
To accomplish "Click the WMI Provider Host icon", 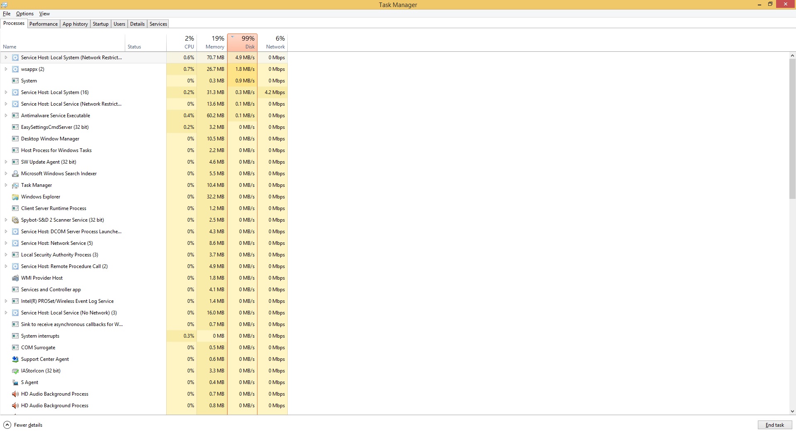I will (x=15, y=278).
